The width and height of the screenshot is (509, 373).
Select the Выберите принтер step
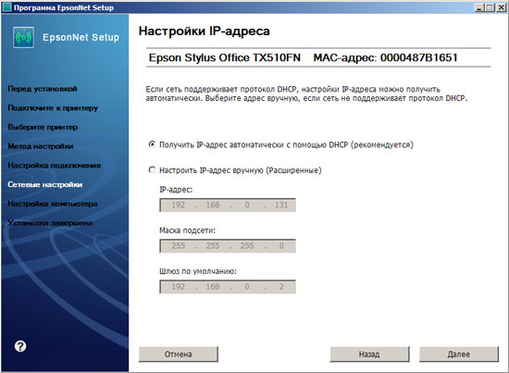tap(43, 127)
